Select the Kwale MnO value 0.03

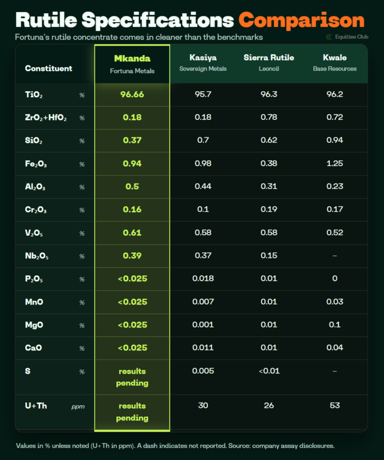click(335, 302)
